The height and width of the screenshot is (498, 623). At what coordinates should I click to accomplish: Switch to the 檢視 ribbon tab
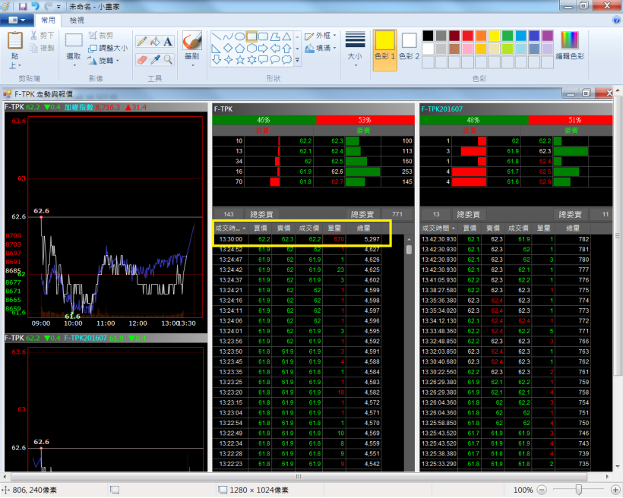pos(77,20)
